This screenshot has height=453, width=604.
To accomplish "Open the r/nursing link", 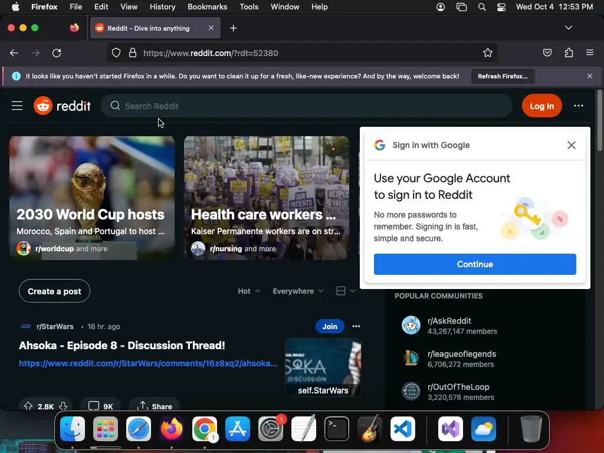I will pyautogui.click(x=226, y=249).
